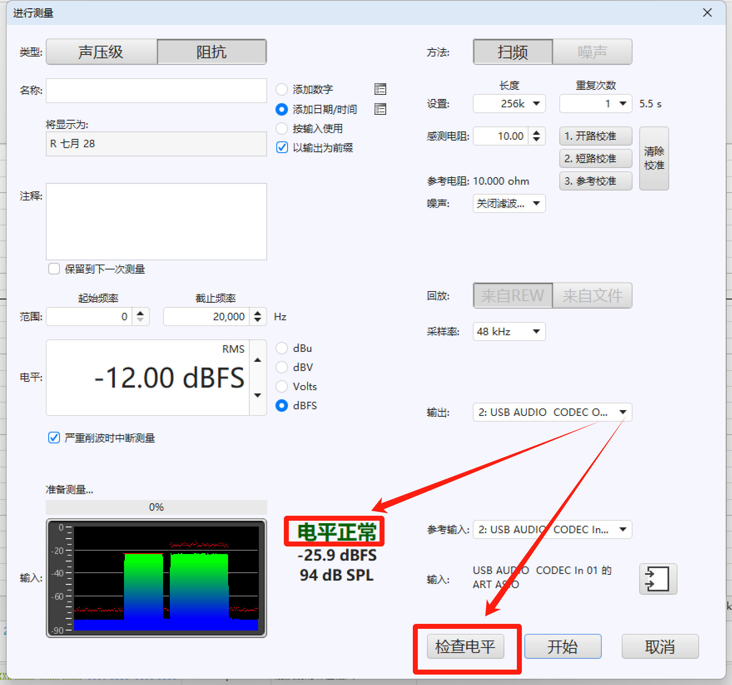Lower the dBFS level with down arrow
Image resolution: width=732 pixels, height=685 pixels.
click(258, 395)
